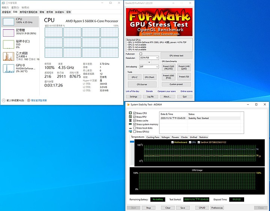Open the CPU burner tool in FurMark

click(x=142, y=85)
